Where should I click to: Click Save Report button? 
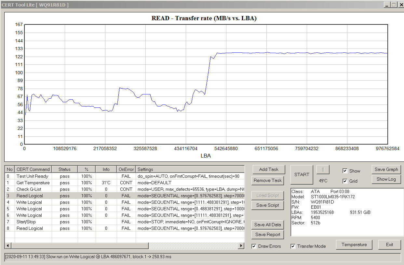[x=268, y=234]
